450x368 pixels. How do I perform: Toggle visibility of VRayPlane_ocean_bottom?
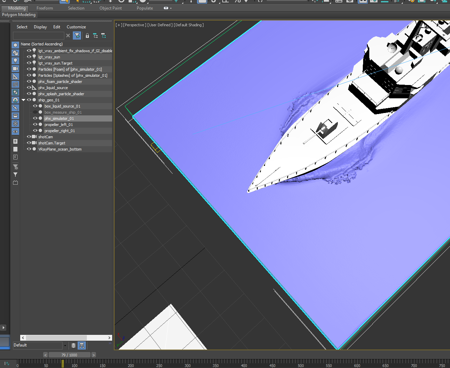click(x=29, y=149)
